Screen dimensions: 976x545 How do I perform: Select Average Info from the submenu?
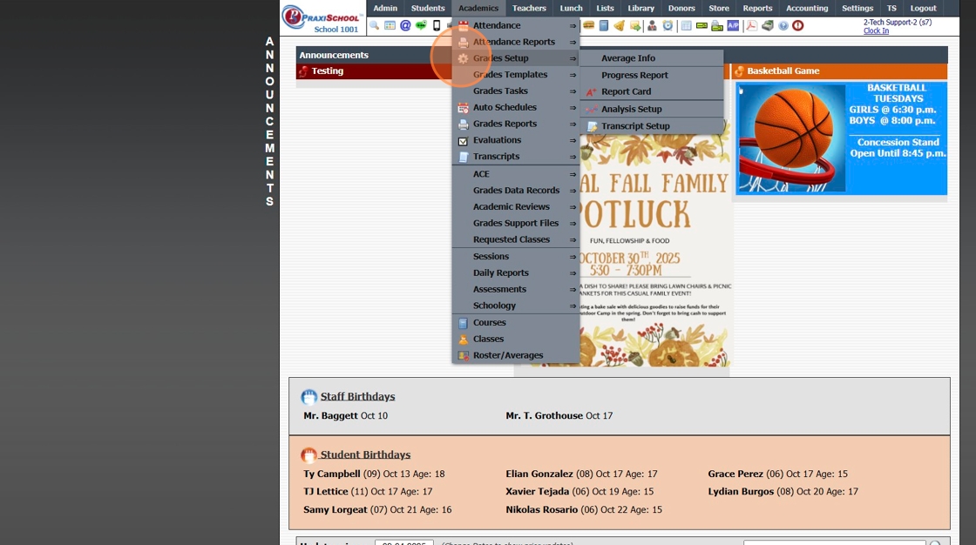pos(628,57)
